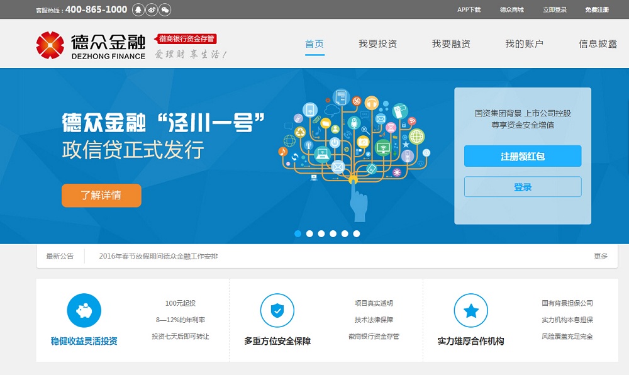Click 免费注册 in top bar
Viewport: 629px width, 375px height.
(597, 9)
